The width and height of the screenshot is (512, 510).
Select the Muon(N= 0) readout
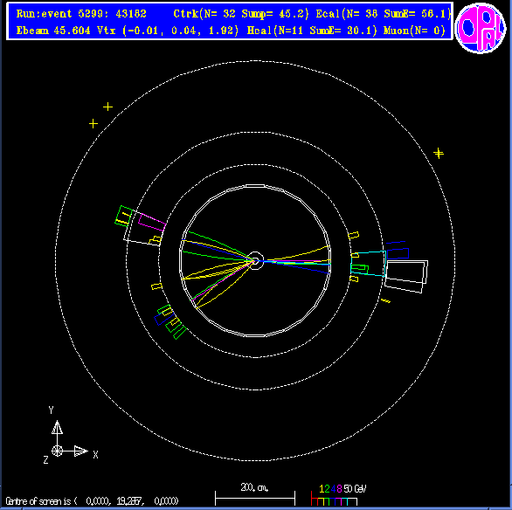click(x=414, y=31)
